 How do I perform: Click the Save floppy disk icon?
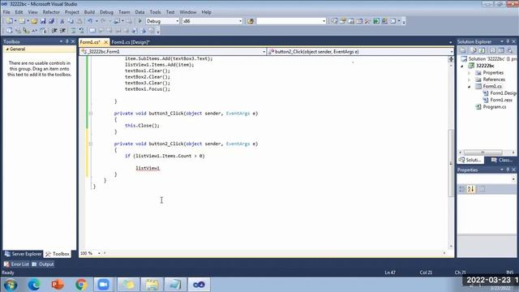[x=43, y=21]
